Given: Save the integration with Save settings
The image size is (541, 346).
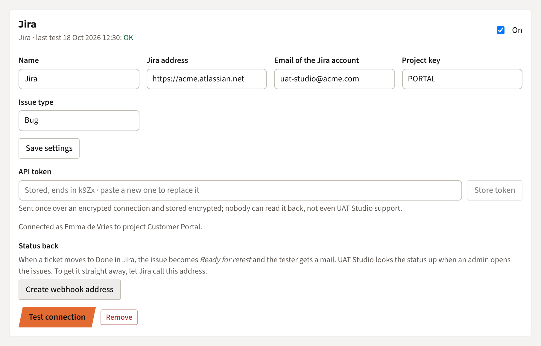Looking at the screenshot, I should tap(49, 148).
